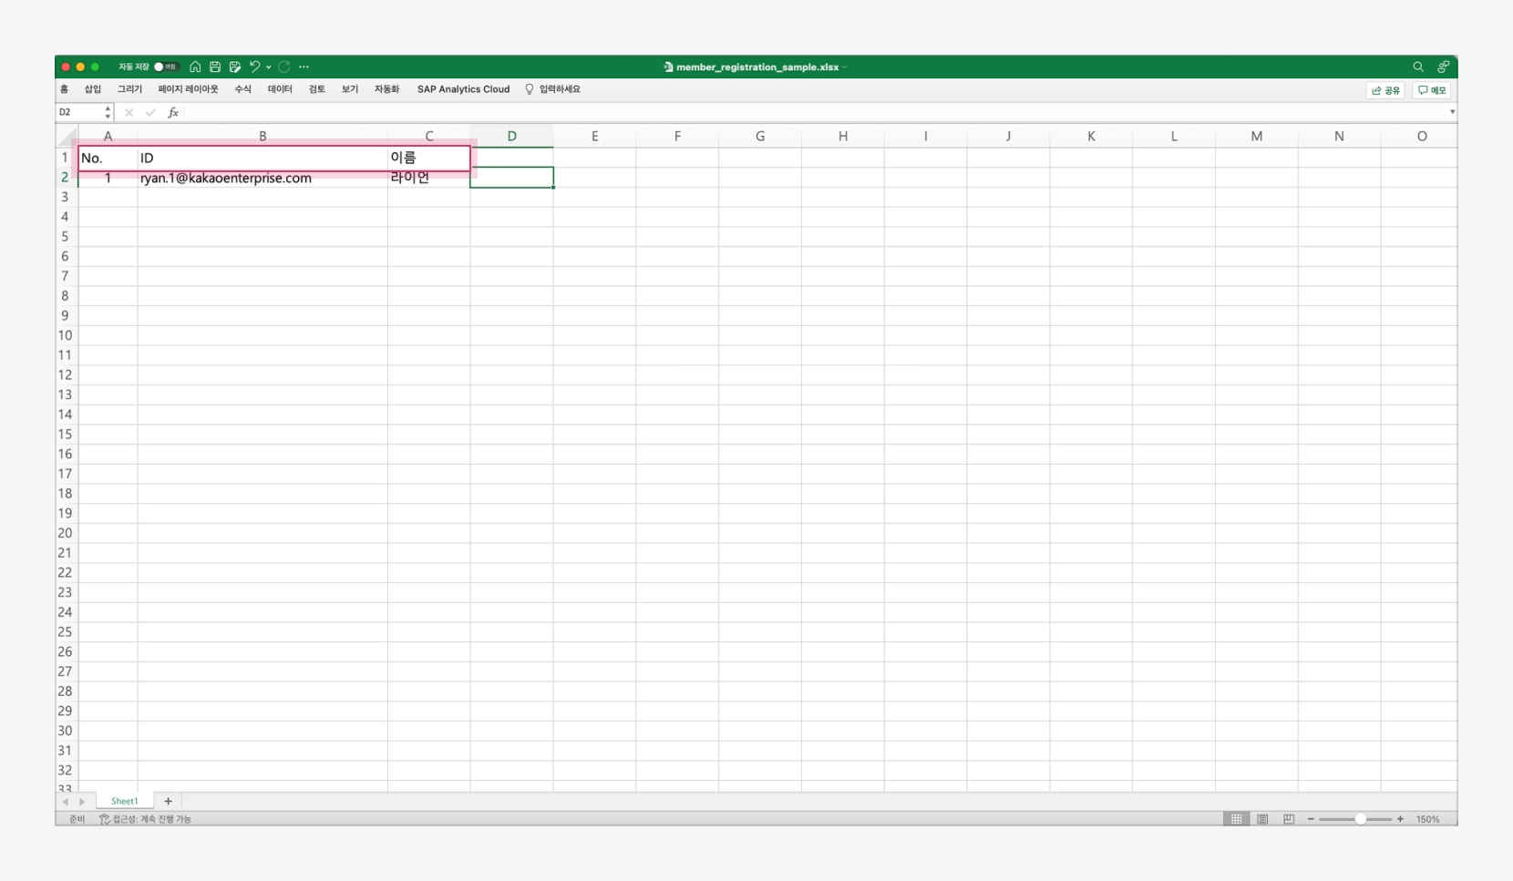Viewport: 1513px width, 881px height.
Task: Click the 공유 share button
Action: coord(1385,90)
